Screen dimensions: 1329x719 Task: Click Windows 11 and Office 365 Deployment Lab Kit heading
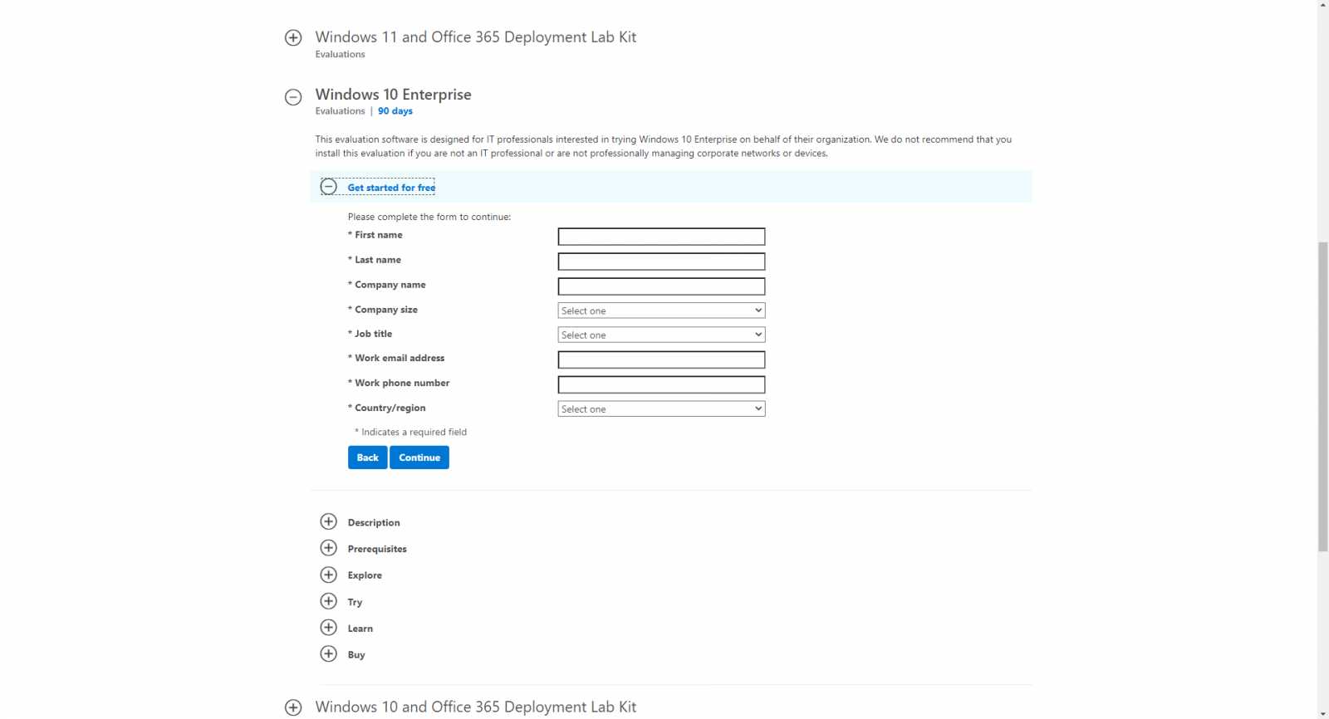[476, 37]
